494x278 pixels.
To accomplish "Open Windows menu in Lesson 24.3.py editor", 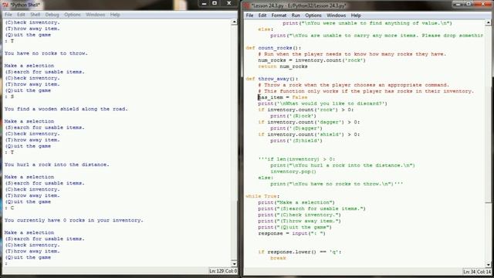I will coord(337,15).
